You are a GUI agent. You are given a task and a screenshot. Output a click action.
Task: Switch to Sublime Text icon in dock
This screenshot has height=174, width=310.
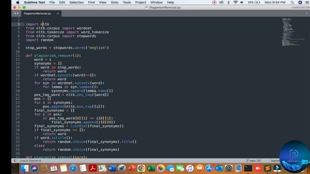[x=267, y=168]
